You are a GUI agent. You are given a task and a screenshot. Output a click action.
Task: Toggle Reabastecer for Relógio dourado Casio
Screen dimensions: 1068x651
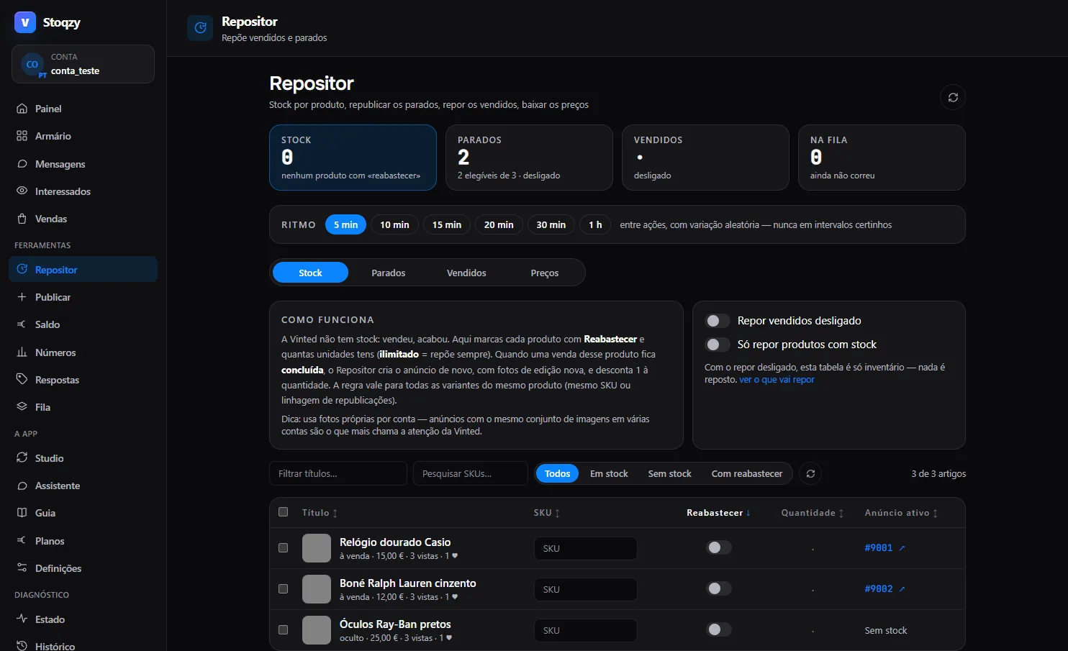(x=718, y=548)
